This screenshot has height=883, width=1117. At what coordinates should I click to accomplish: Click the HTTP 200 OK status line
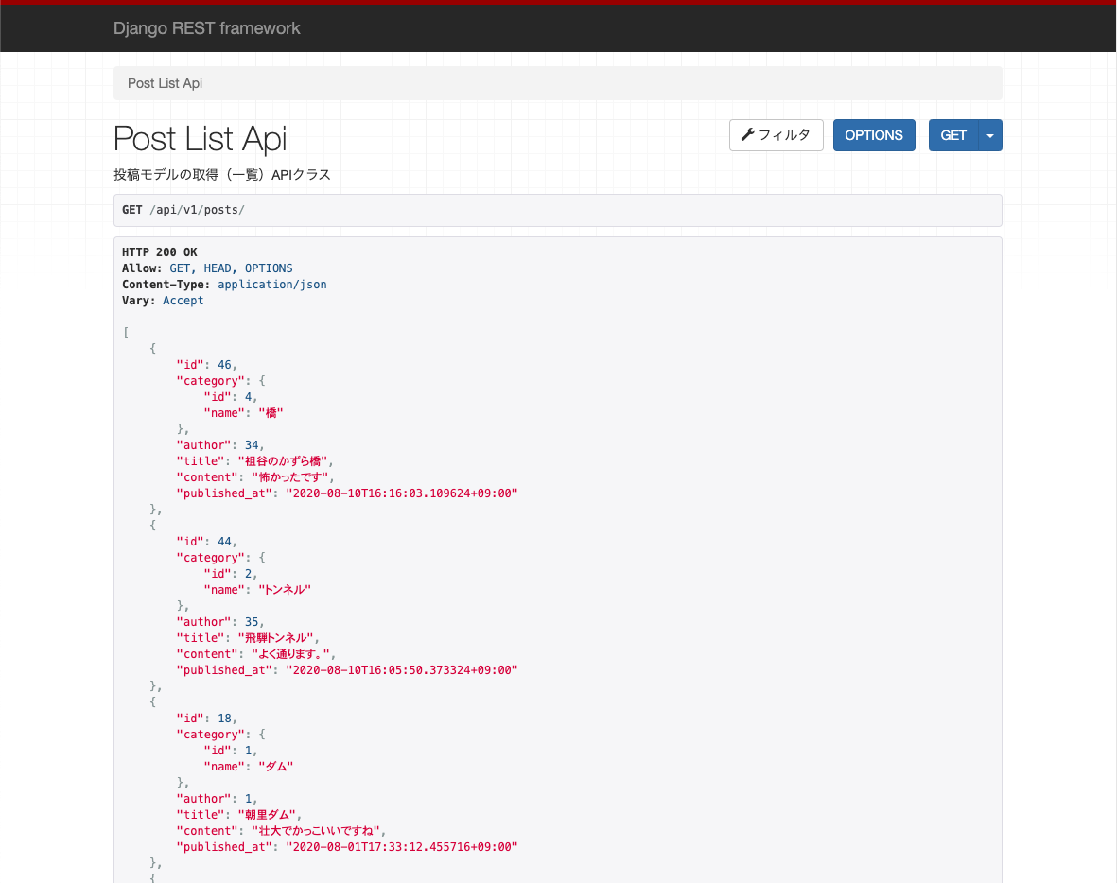point(160,252)
